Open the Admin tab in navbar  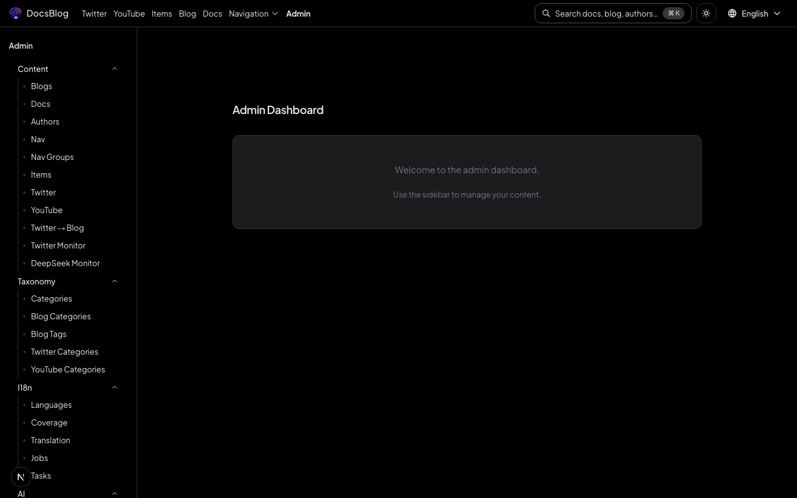298,13
